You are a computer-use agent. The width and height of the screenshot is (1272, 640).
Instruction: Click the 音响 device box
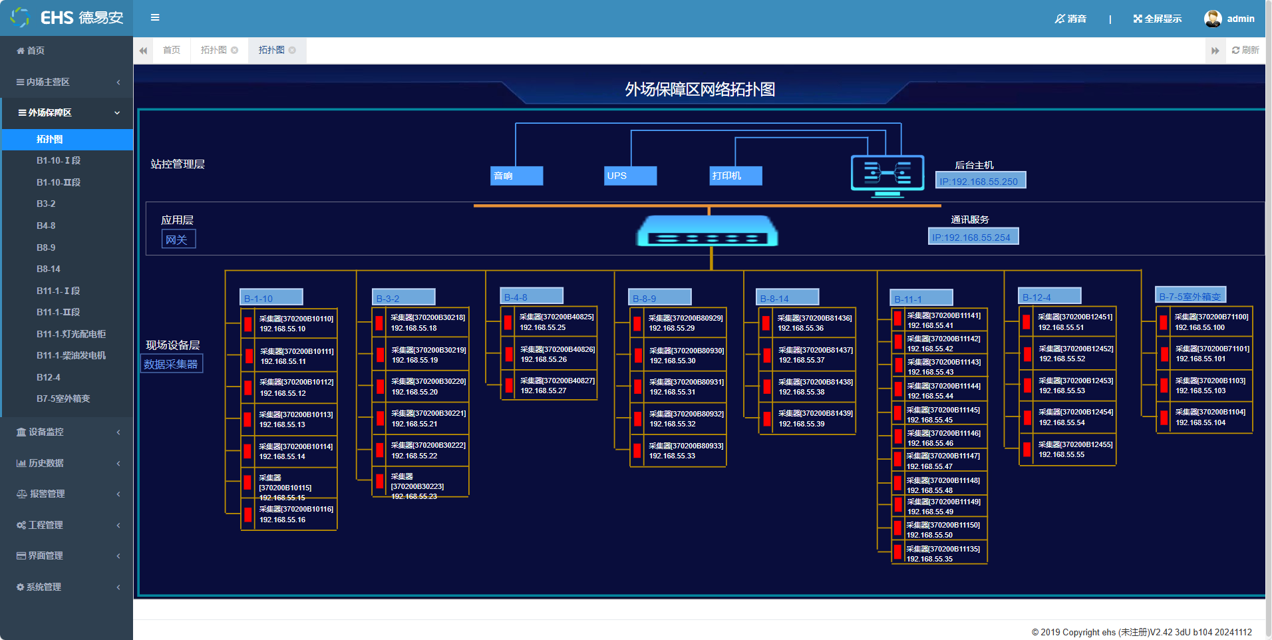tap(517, 176)
